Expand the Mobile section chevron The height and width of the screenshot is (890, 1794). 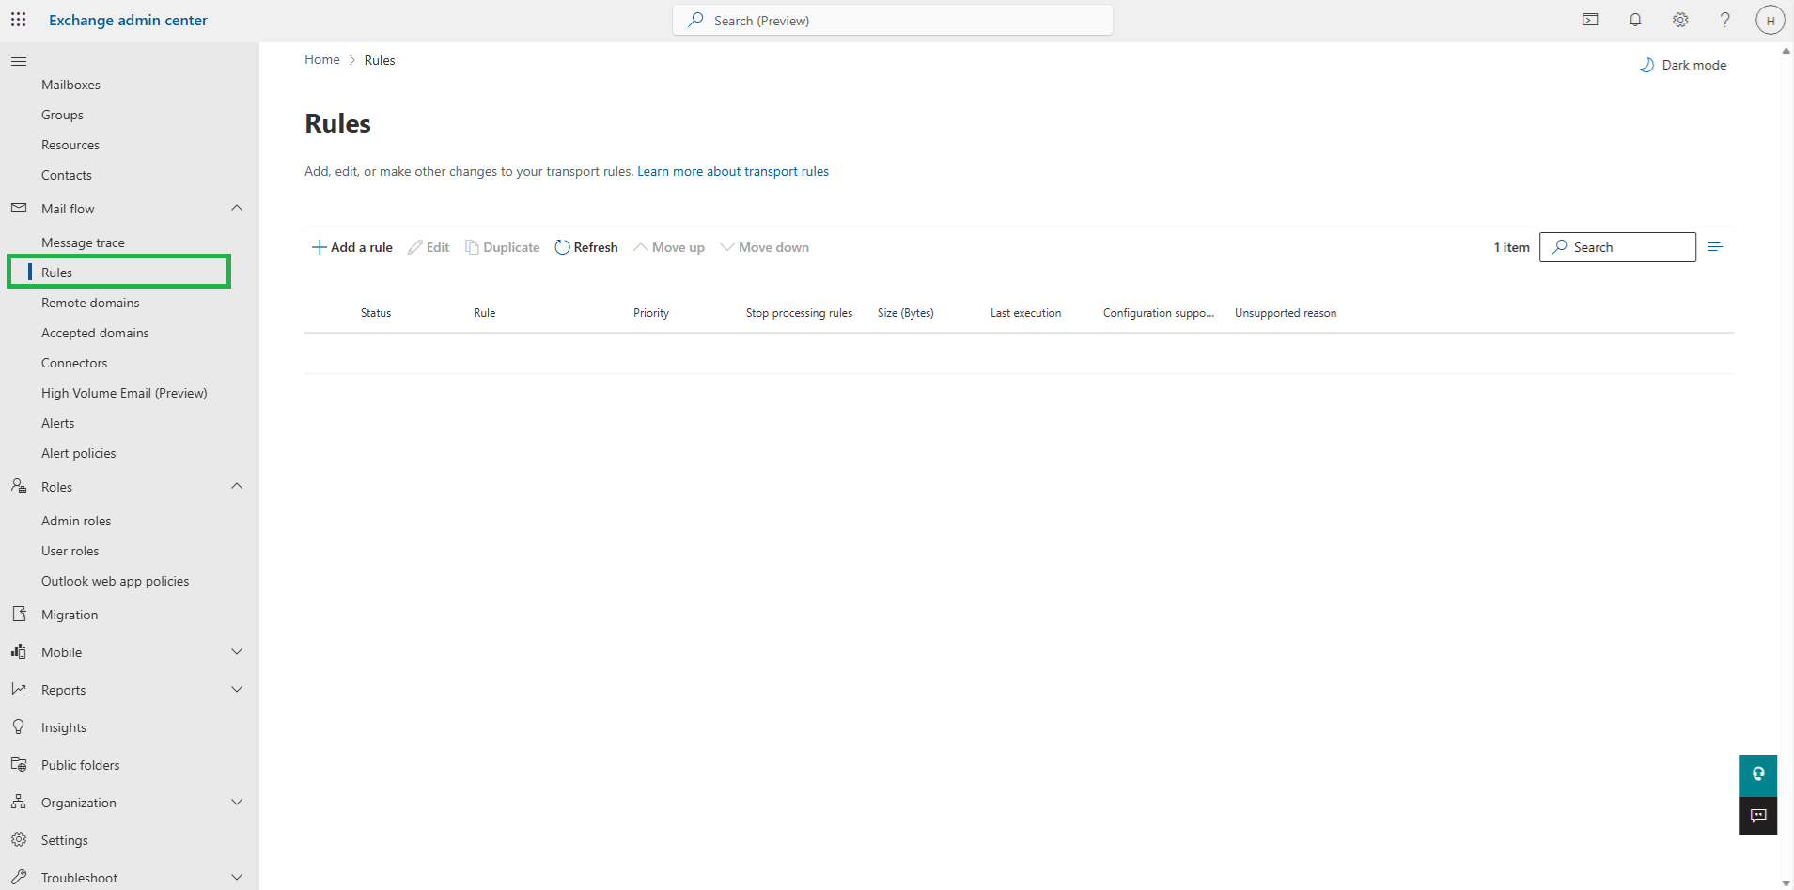237,651
